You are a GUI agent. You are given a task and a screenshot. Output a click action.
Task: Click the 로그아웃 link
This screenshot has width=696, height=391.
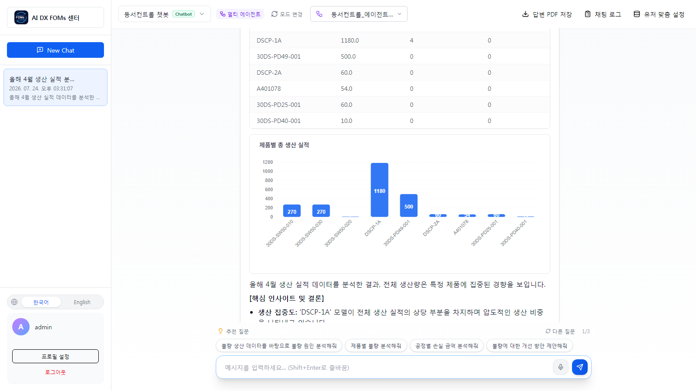click(55, 372)
